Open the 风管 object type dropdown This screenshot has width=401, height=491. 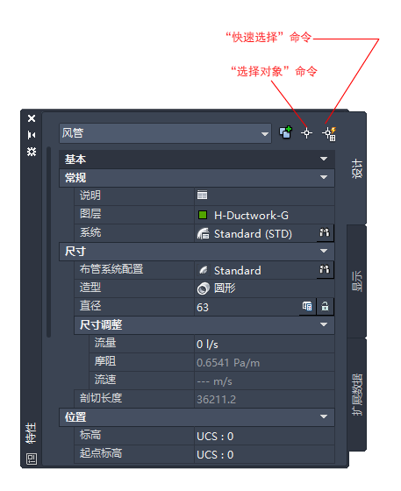click(165, 133)
